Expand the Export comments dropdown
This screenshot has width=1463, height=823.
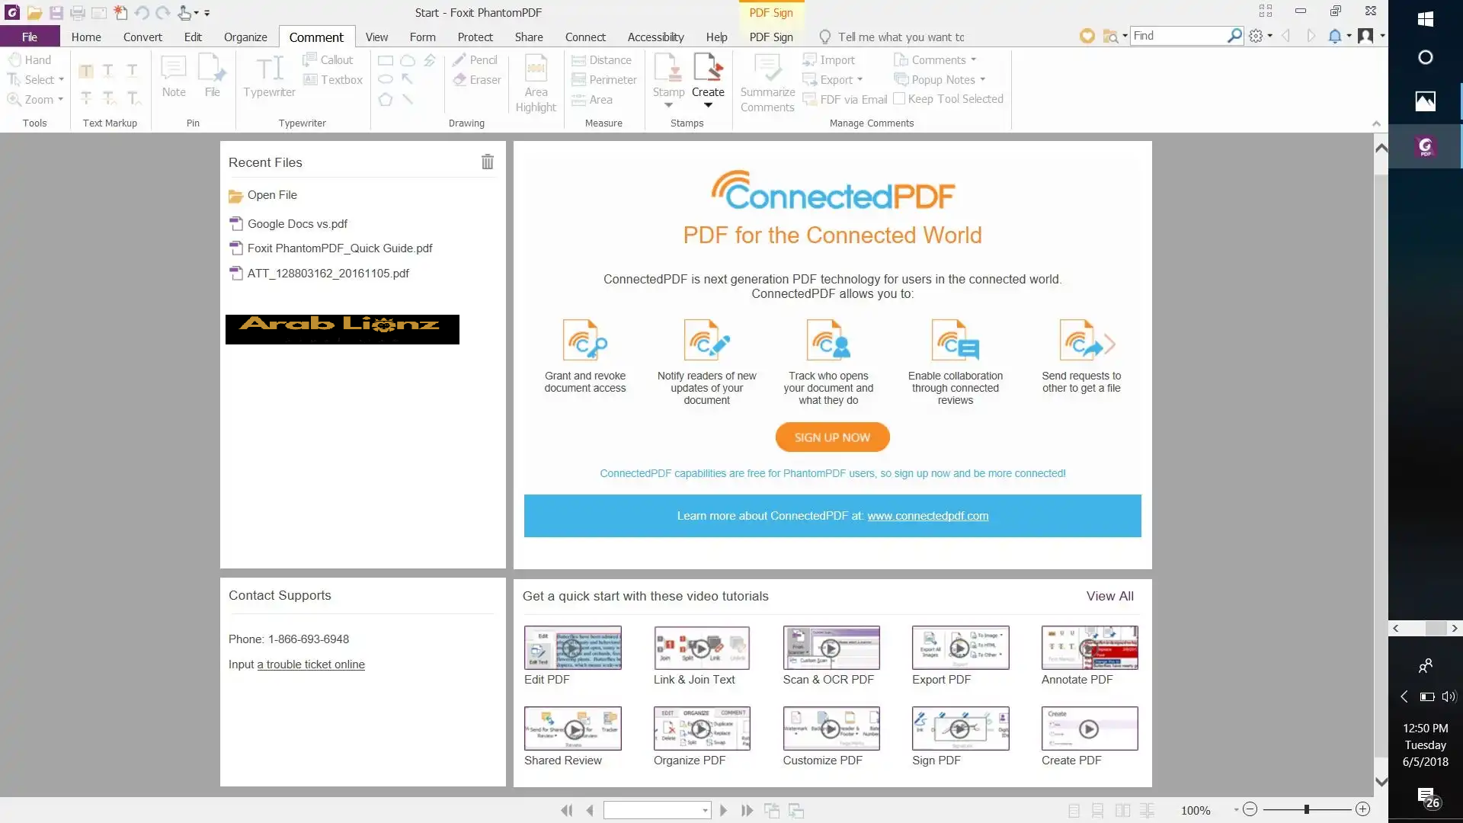pos(860,79)
